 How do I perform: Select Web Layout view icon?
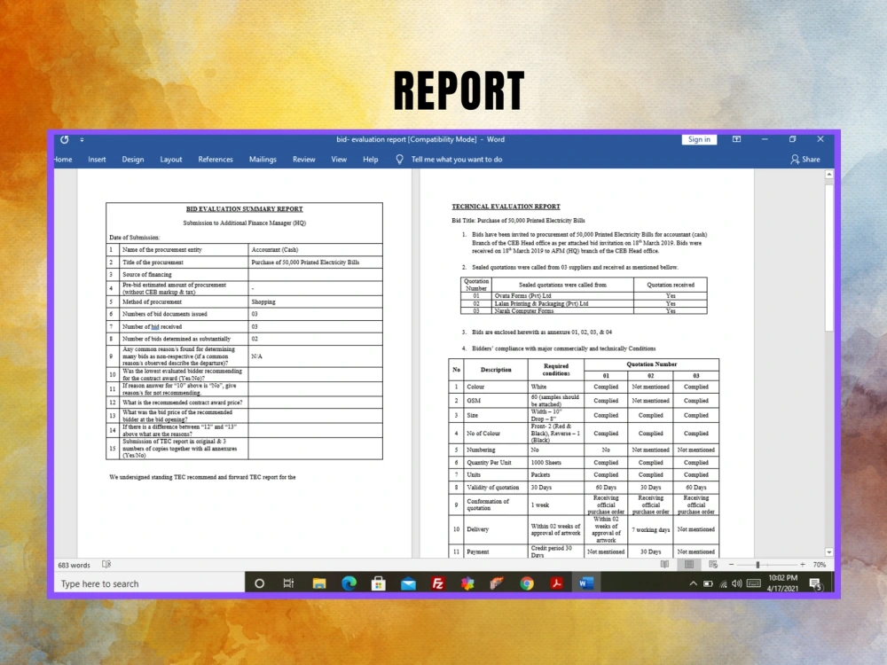pyautogui.click(x=713, y=564)
